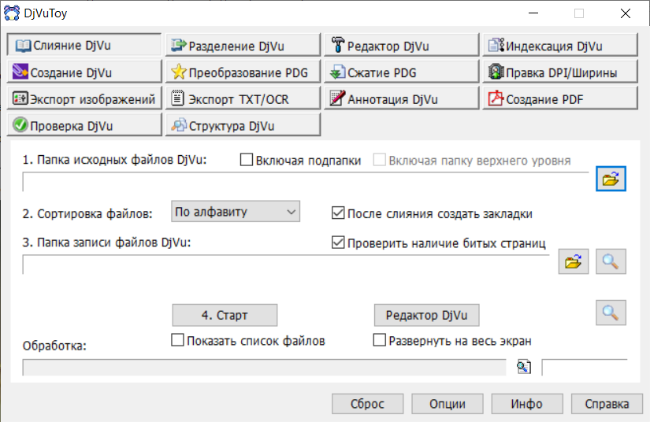Screen dimensions: 650x422
Task: Open the Сортировка файлов dropdown
Action: coord(236,212)
